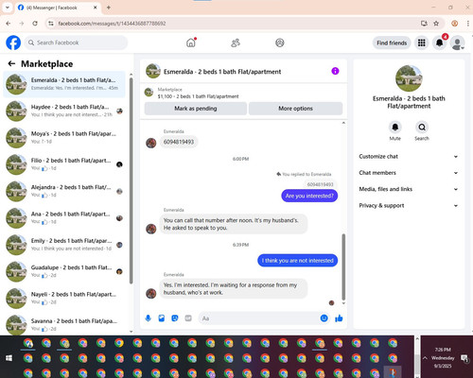The width and height of the screenshot is (473, 378).
Task: Choose a GIF icon
Action: click(x=188, y=318)
